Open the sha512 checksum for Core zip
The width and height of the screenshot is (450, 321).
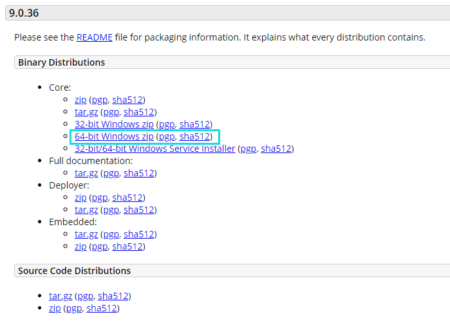127,100
